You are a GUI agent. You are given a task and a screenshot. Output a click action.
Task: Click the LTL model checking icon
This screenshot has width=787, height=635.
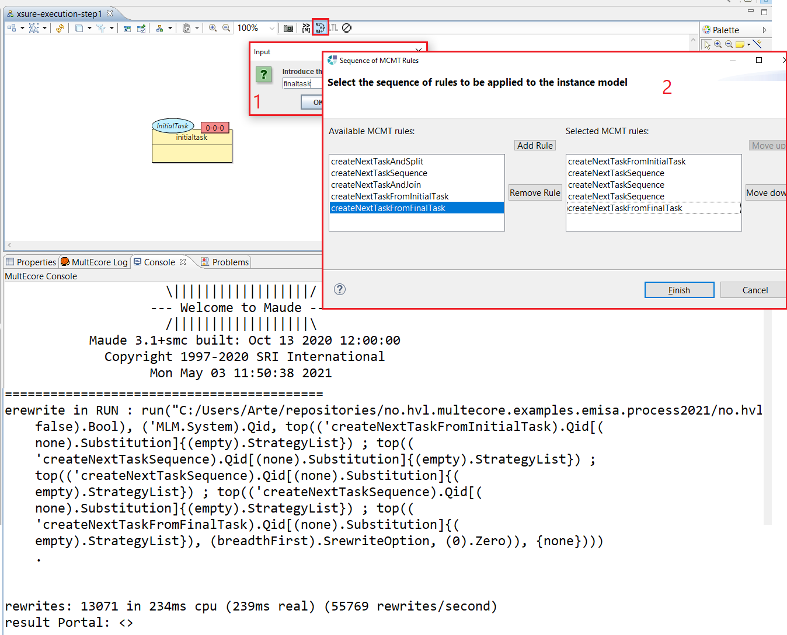333,28
